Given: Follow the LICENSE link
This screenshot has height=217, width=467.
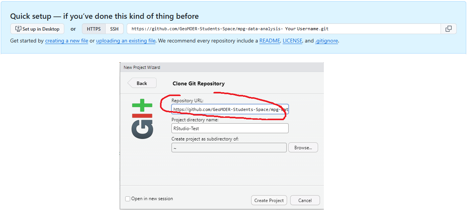Looking at the screenshot, I should 292,41.
